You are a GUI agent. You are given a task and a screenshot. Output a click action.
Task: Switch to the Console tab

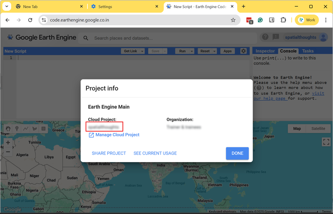(x=288, y=51)
